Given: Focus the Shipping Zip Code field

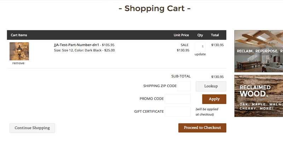Looking at the screenshot, I should (184, 86).
